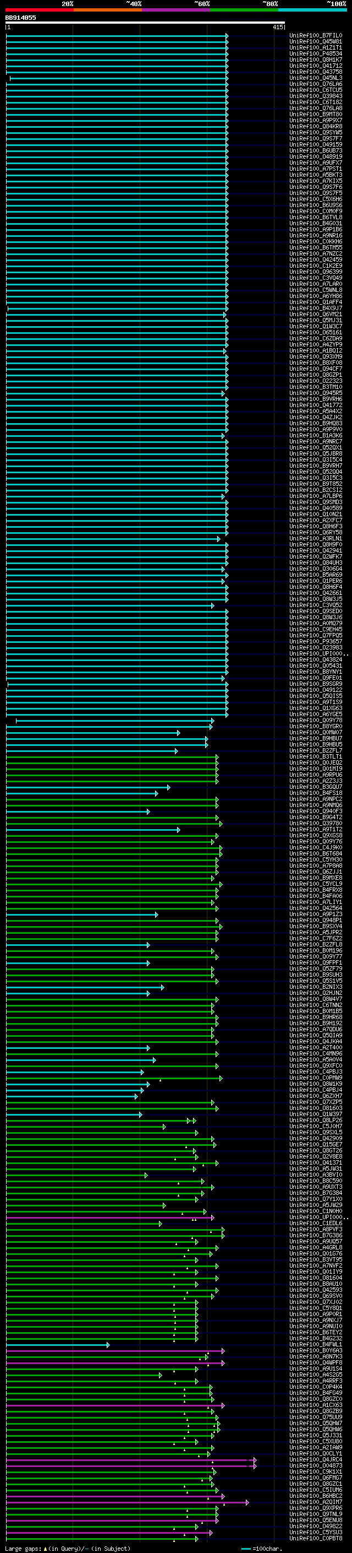The width and height of the screenshot is (352, 1553).
Task: Select hit UniRef100_Q45NL3
Action: (315, 78)
